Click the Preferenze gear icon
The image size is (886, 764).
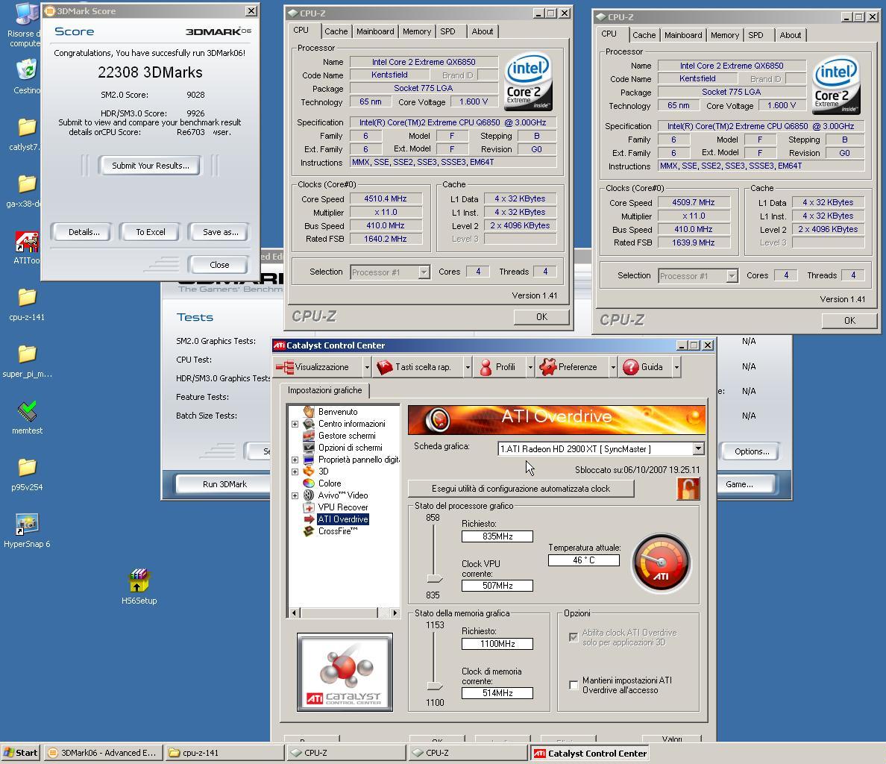(x=547, y=367)
